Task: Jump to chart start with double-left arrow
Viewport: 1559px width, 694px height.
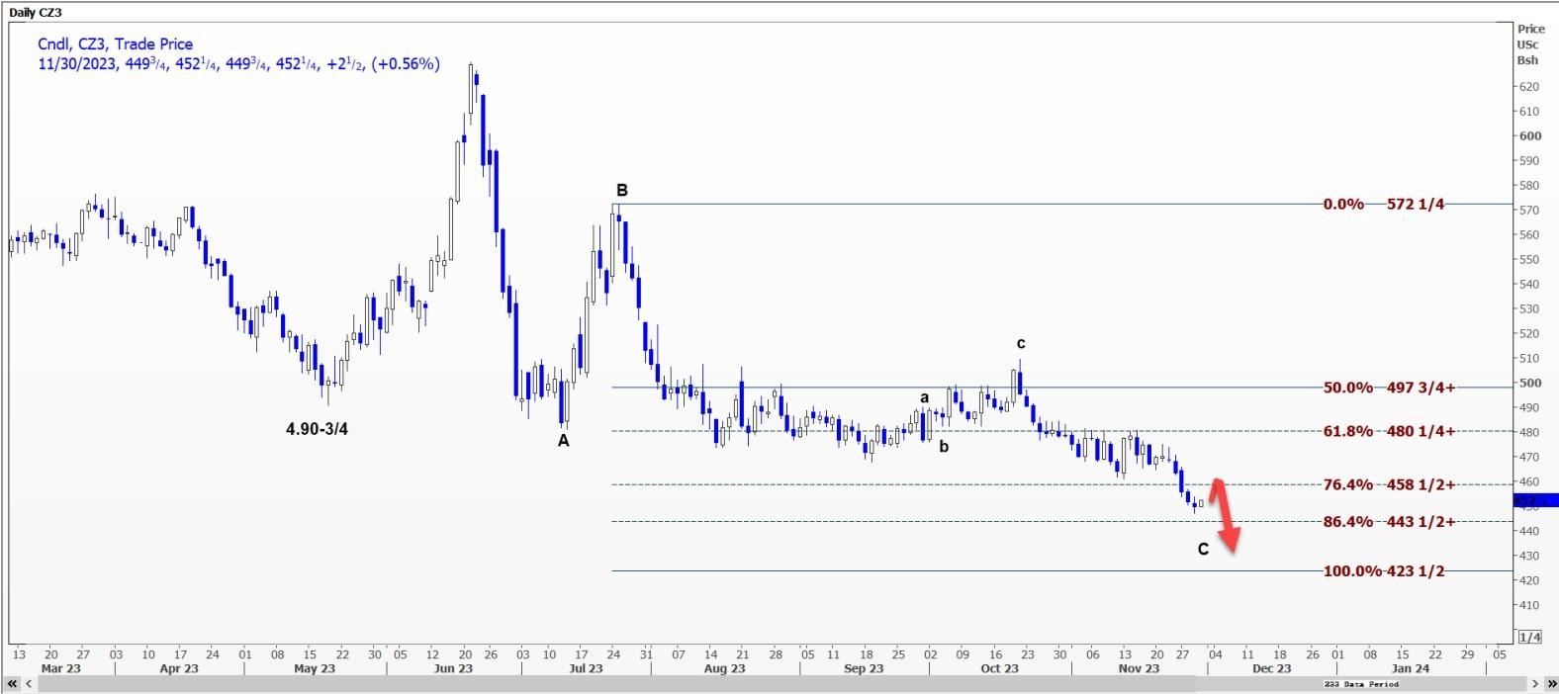Action: [12, 683]
